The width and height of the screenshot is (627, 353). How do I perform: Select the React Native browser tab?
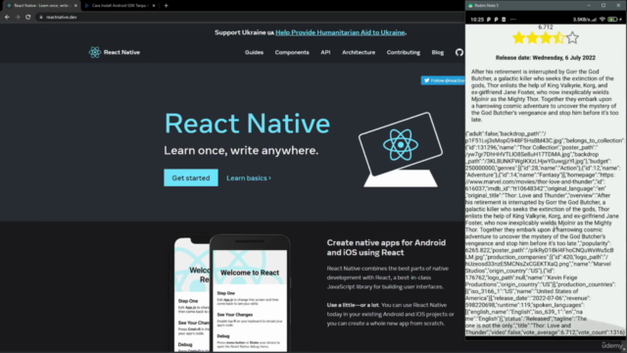point(41,6)
